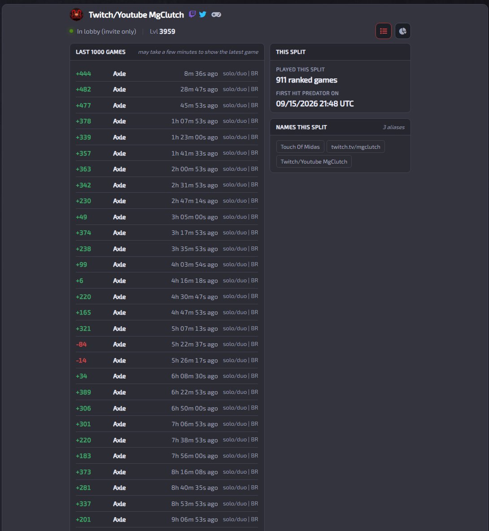The width and height of the screenshot is (489, 531).
Task: Click the THIS SPLIT panel heading
Action: [291, 52]
